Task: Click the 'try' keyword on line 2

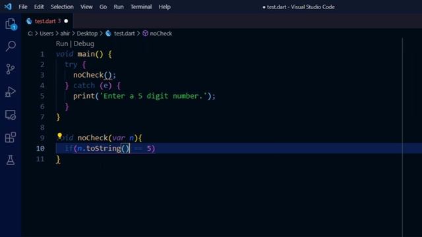Action: point(71,65)
